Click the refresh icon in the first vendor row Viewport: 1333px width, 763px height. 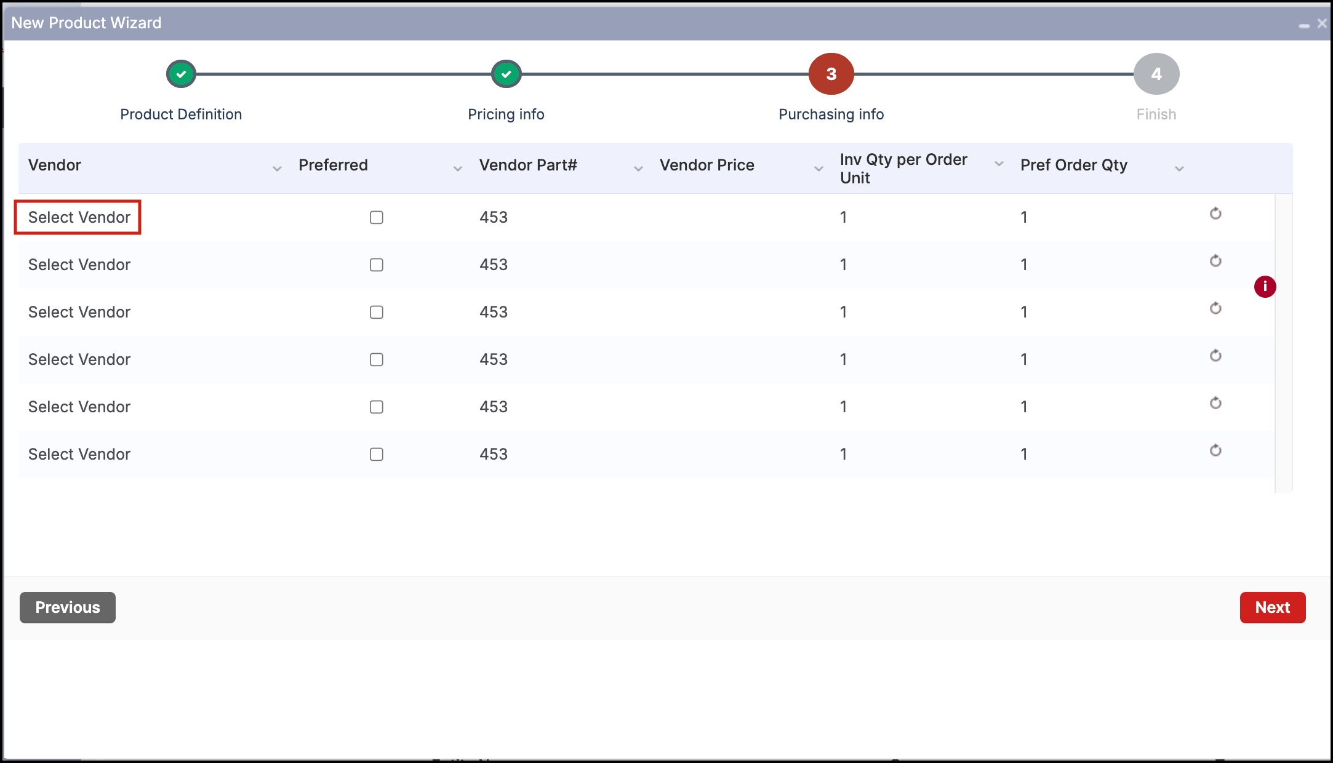[1215, 214]
